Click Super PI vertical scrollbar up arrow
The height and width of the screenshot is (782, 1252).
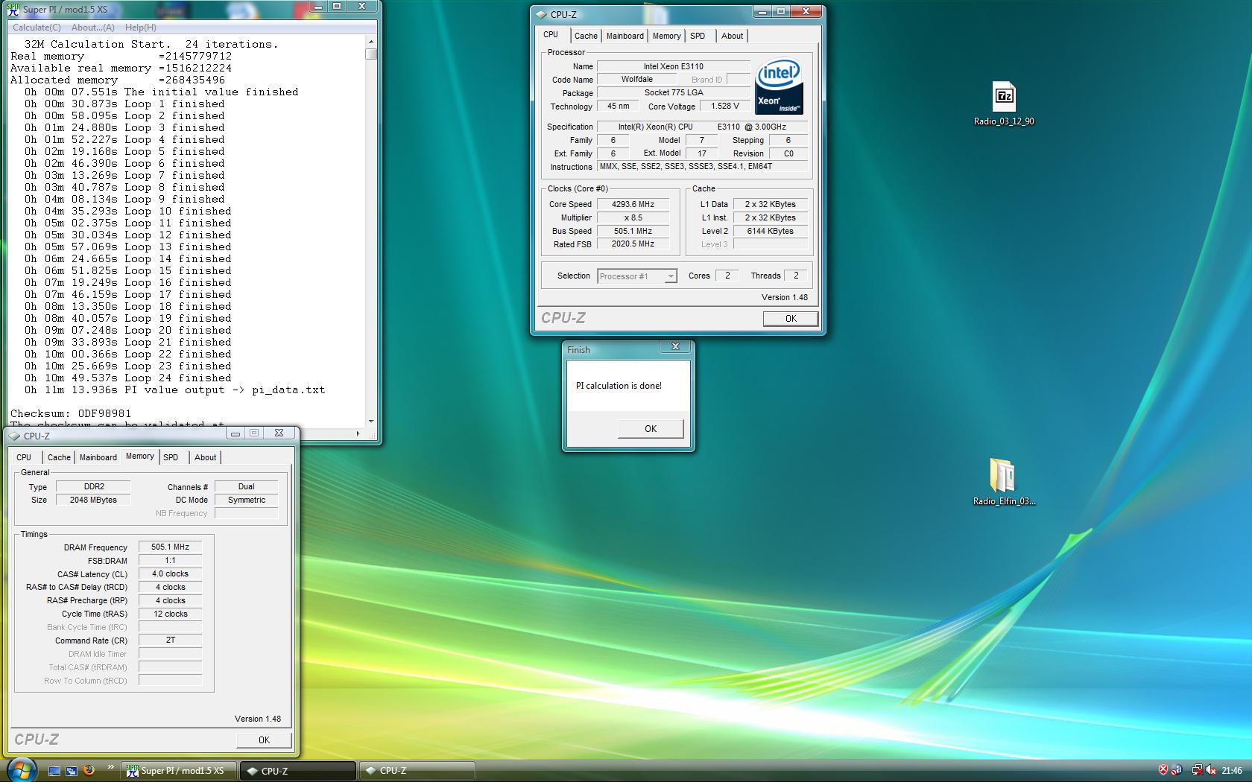371,42
